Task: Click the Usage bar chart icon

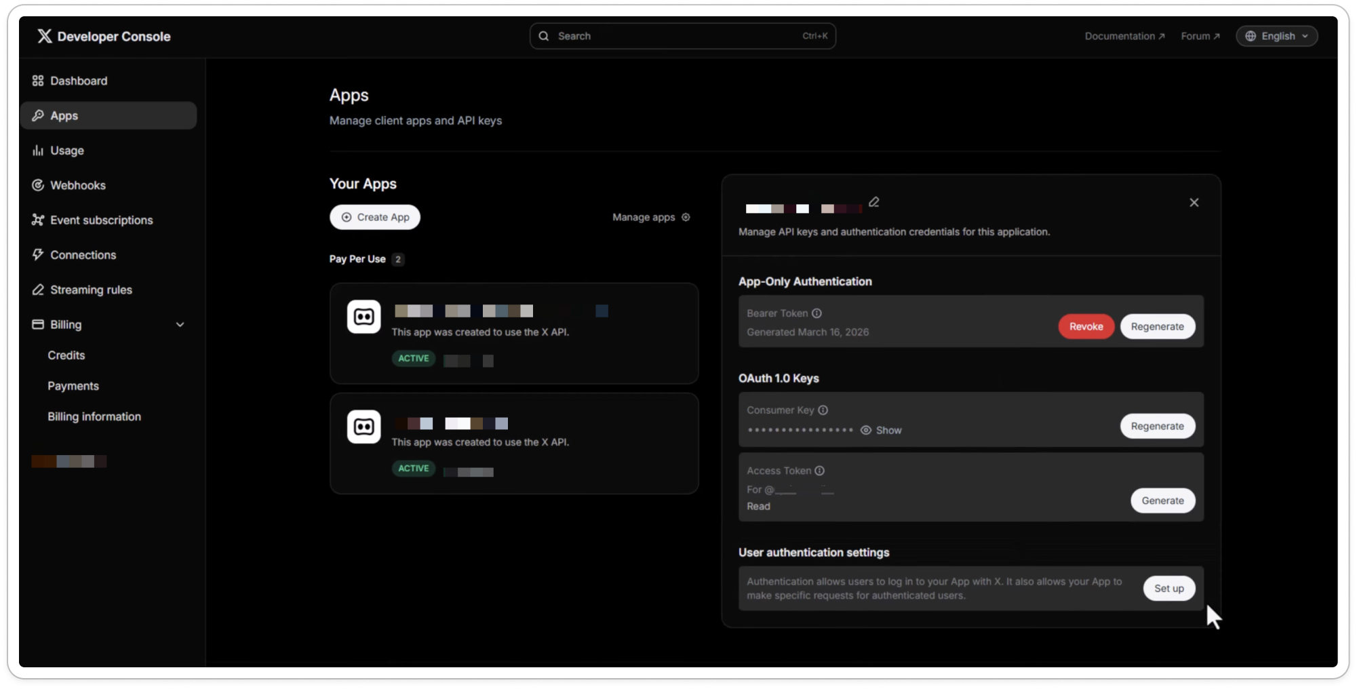Action: (x=38, y=151)
